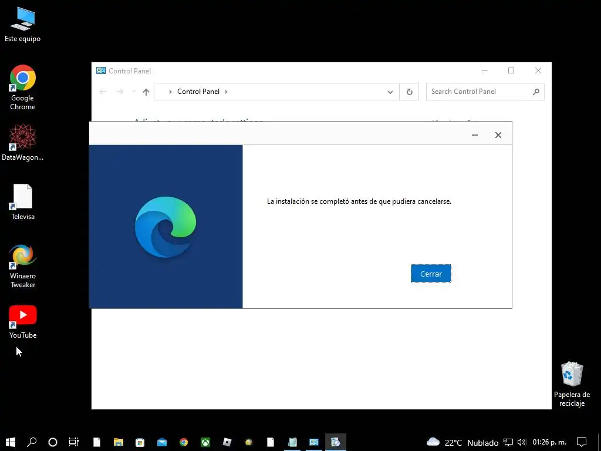Open blank file taskbar icon beside Notepad
This screenshot has width=601, height=451.
pos(271,442)
